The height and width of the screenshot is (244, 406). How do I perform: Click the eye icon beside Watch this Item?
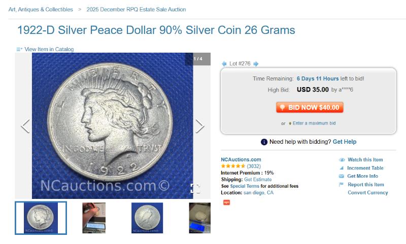click(342, 160)
